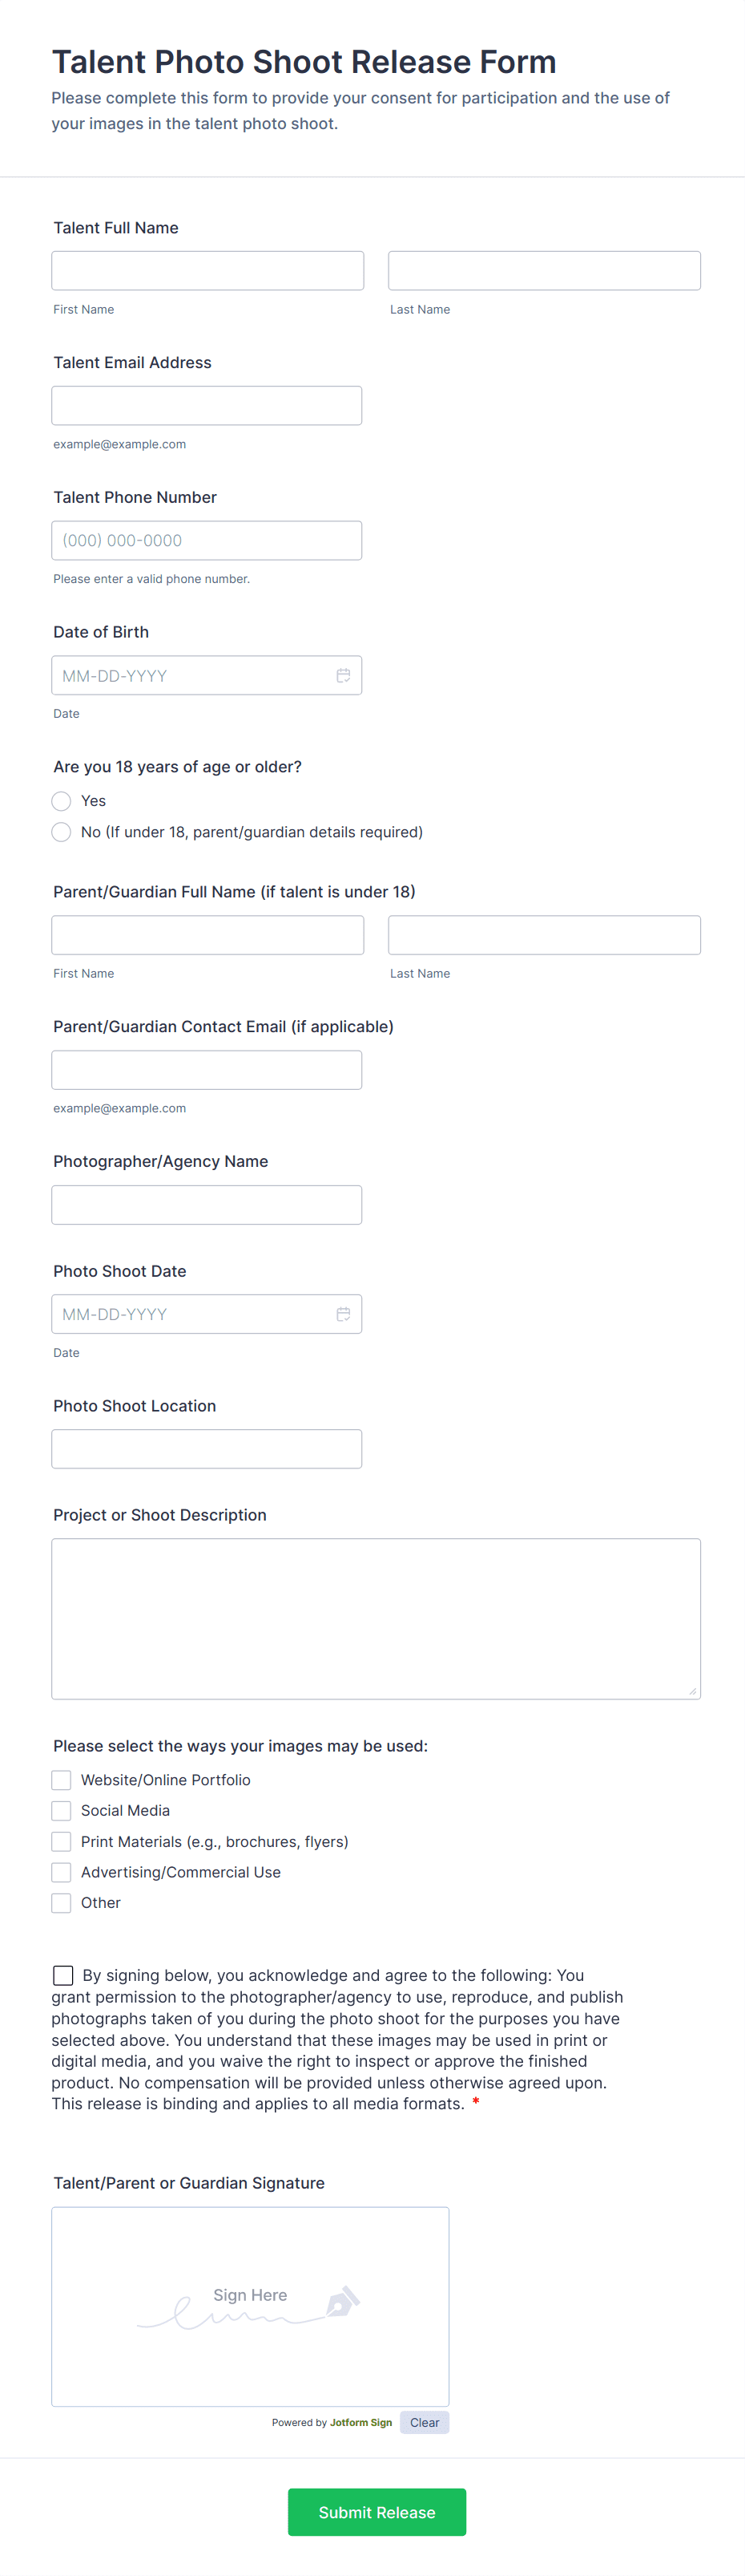Focus the Talent First Name field
Screen dimensions: 745x2576
coord(207,271)
